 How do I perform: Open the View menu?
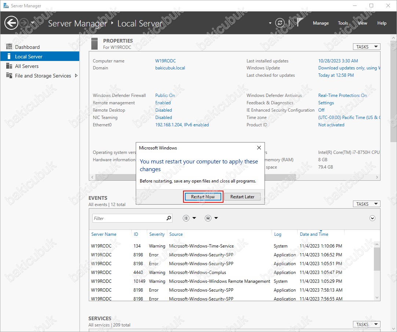tap(362, 23)
